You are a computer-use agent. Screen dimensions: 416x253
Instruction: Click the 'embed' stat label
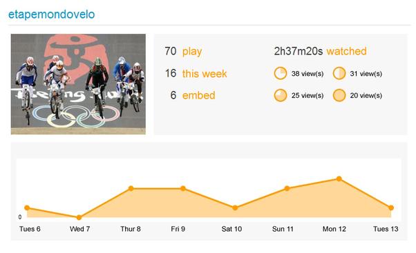[x=199, y=95]
